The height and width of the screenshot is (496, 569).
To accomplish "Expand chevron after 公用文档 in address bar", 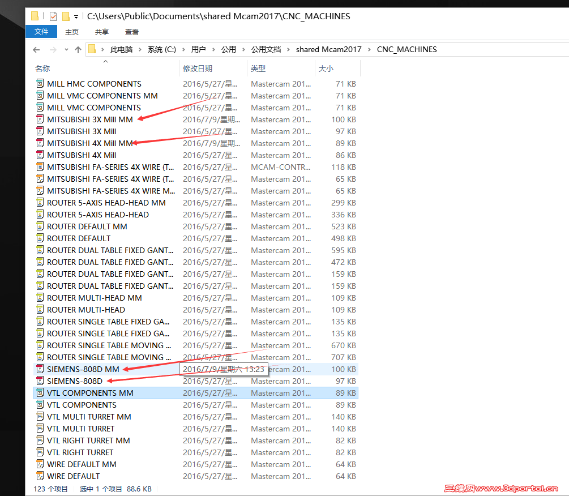I will [x=289, y=50].
